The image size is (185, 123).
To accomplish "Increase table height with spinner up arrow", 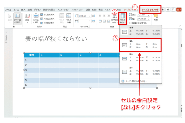I will point(149,14).
